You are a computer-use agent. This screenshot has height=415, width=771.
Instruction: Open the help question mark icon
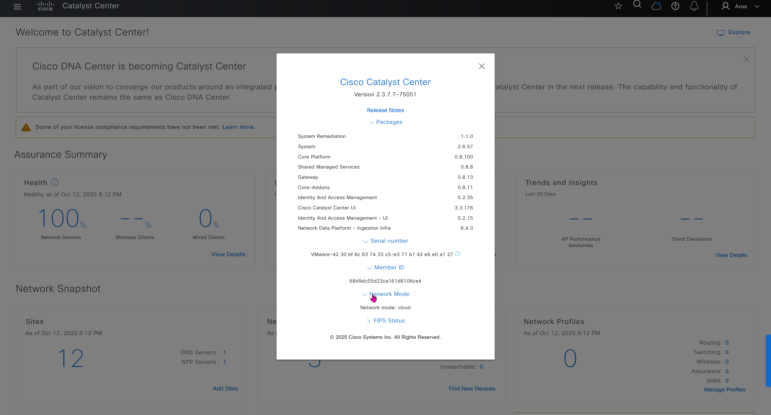point(675,6)
